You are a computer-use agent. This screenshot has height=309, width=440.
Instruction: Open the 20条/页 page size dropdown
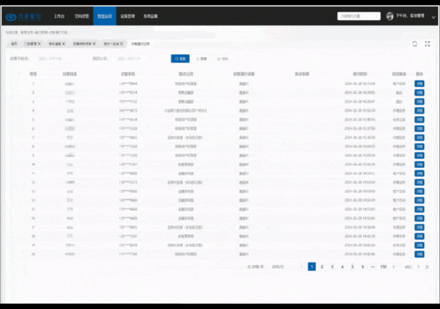pyautogui.click(x=279, y=266)
